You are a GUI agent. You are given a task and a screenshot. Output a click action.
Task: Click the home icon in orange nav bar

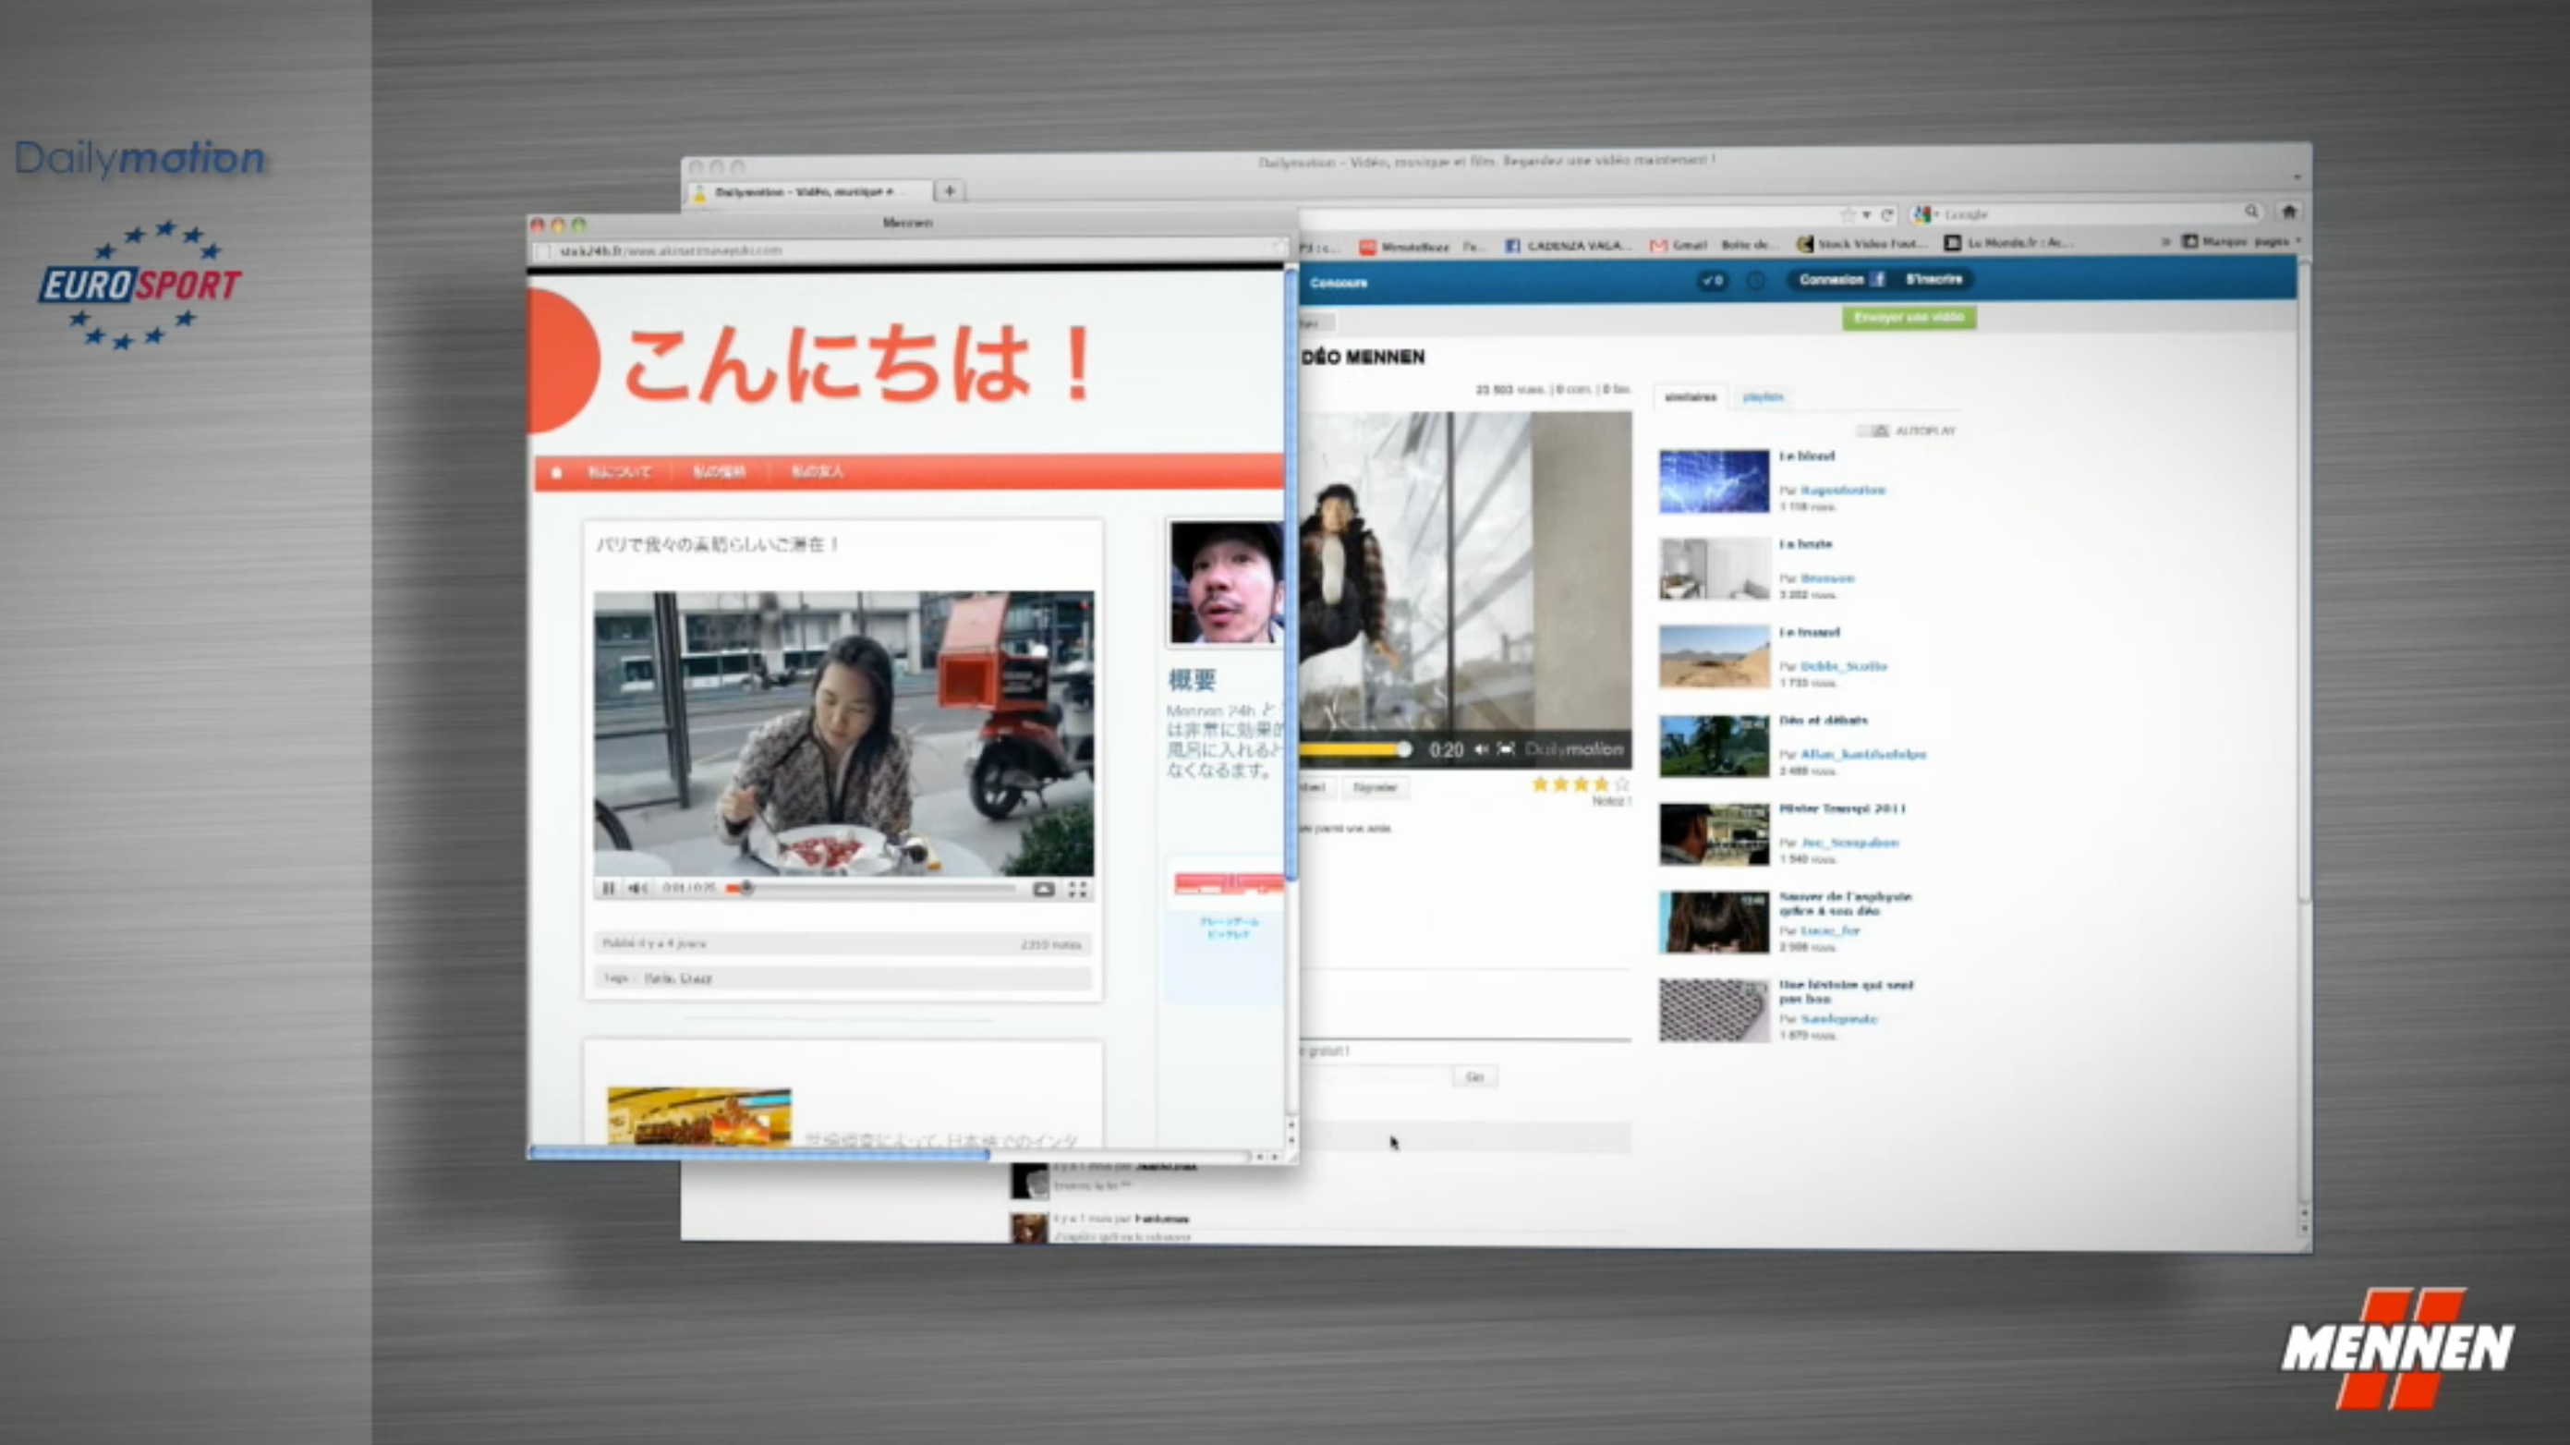coord(557,472)
